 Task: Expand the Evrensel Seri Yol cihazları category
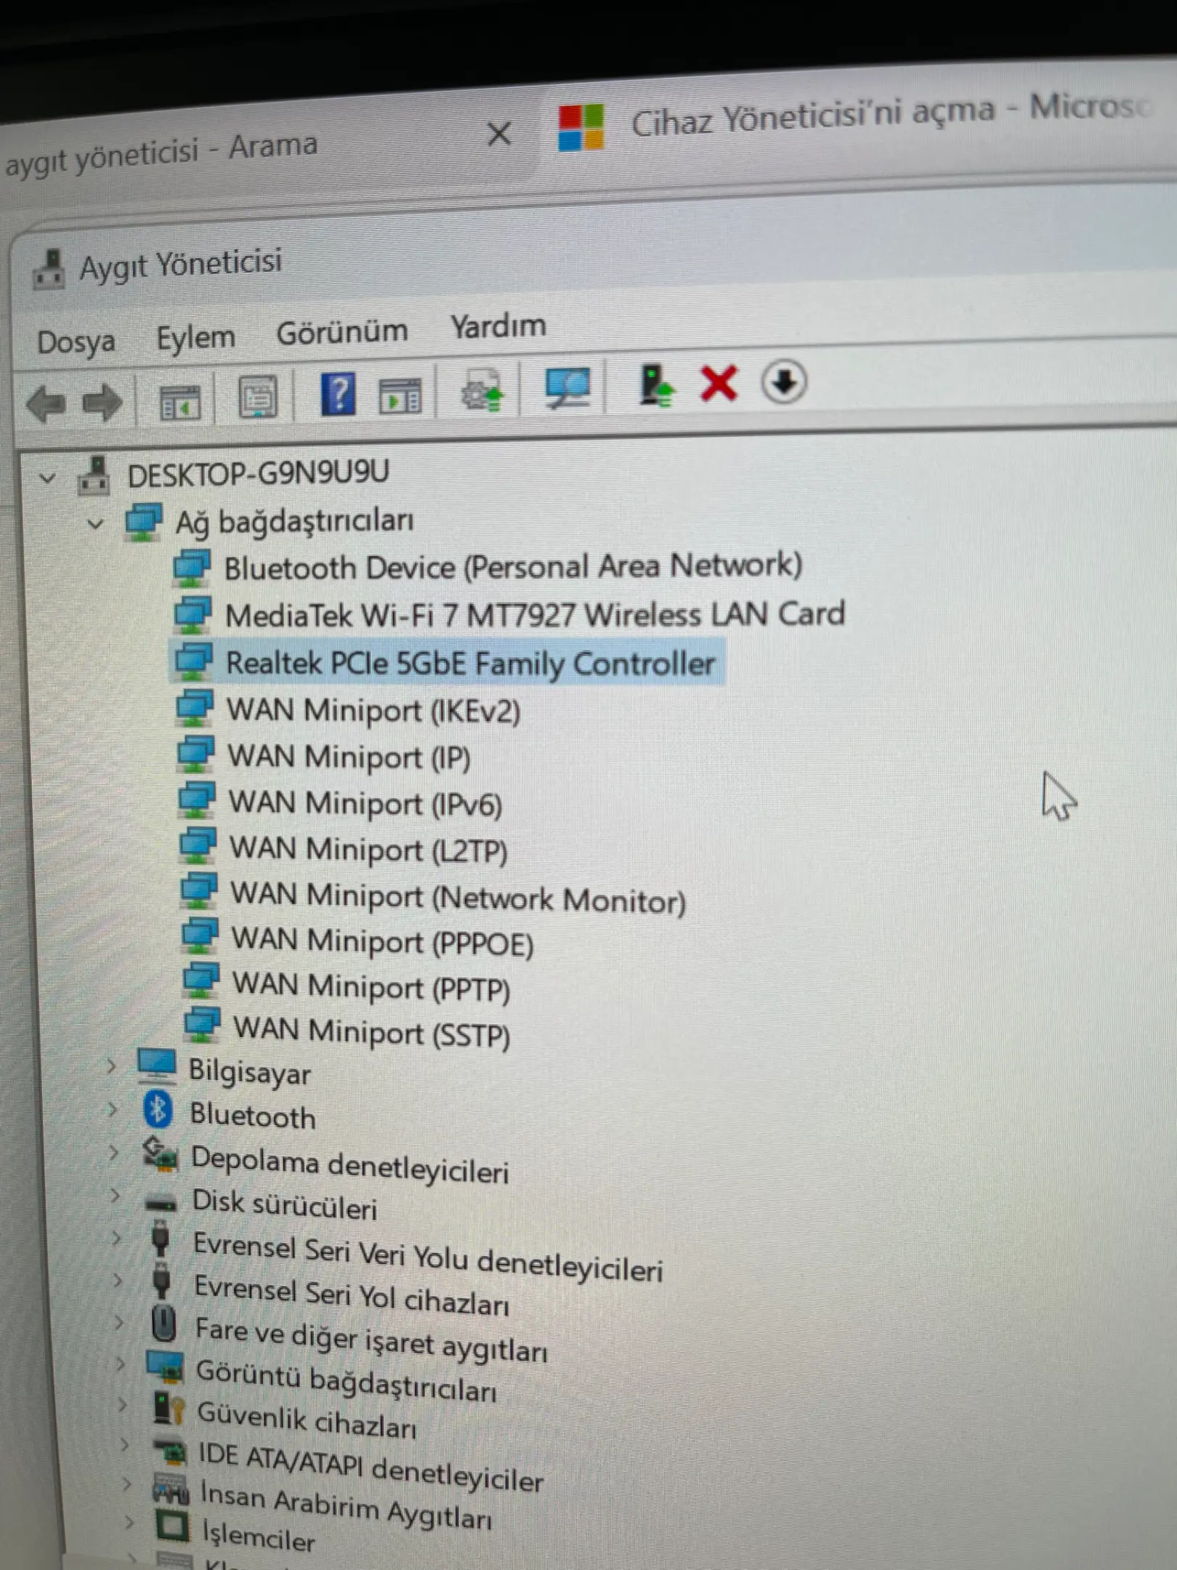point(118,1279)
